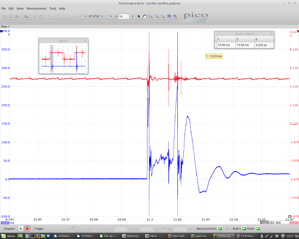Click the arrow selection pointer tool
299x239 pixels.
(139, 16)
